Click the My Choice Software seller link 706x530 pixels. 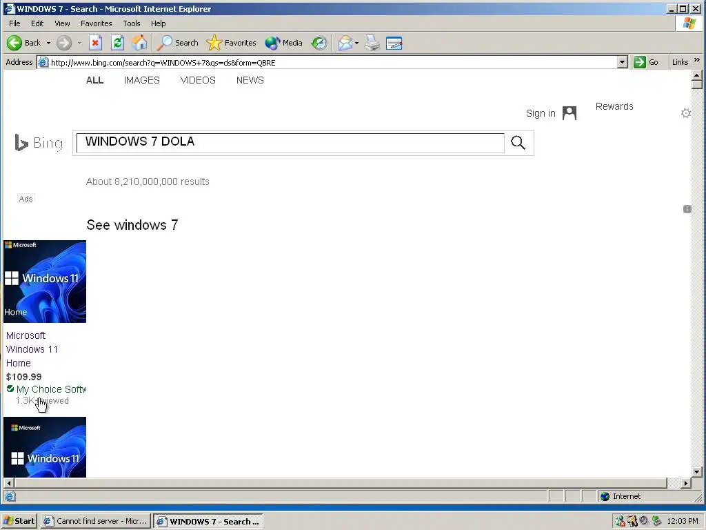[x=51, y=389]
